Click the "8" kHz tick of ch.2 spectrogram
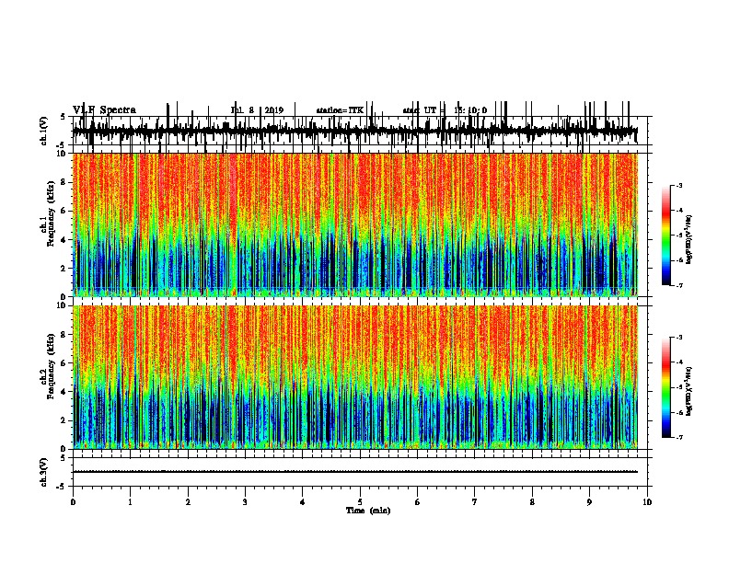This screenshot has height=563, width=729. coord(64,335)
